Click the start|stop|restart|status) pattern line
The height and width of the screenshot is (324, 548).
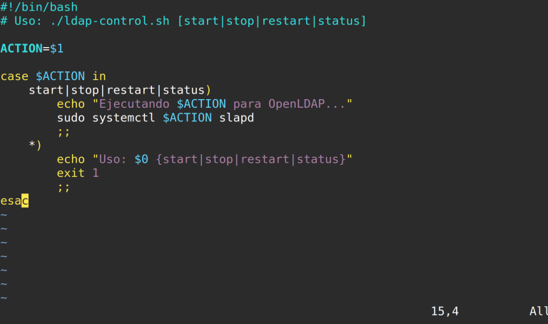(x=120, y=90)
